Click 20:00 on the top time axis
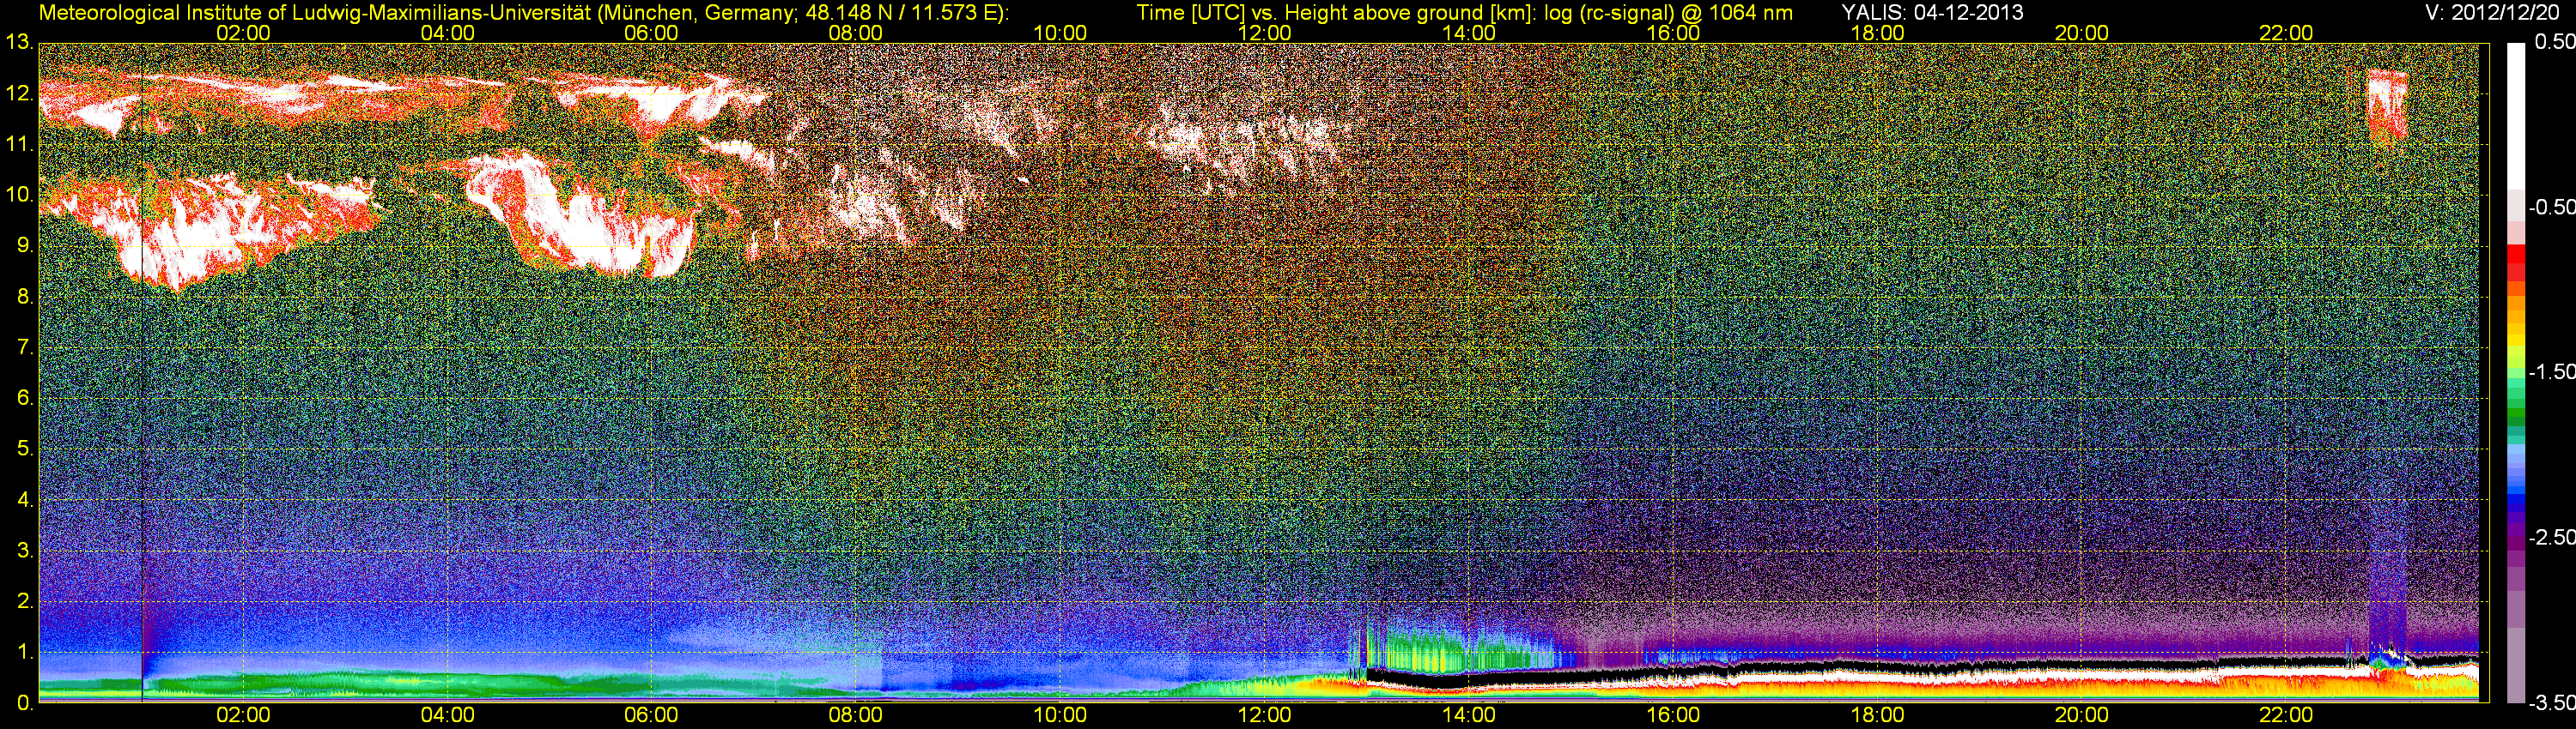 pos(2082,33)
